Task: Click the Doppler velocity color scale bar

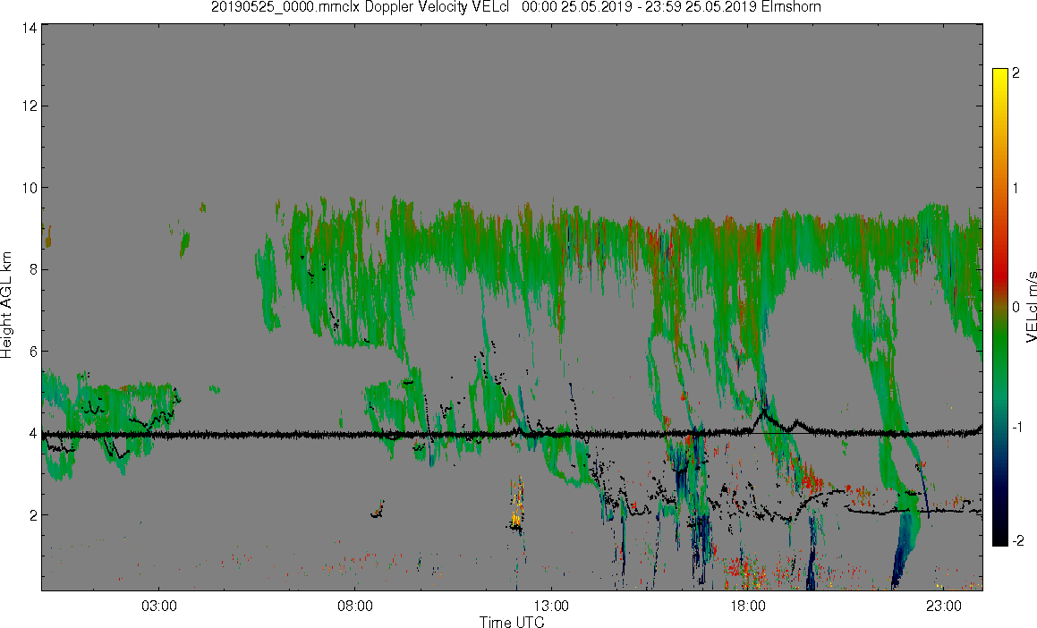Action: point(999,307)
